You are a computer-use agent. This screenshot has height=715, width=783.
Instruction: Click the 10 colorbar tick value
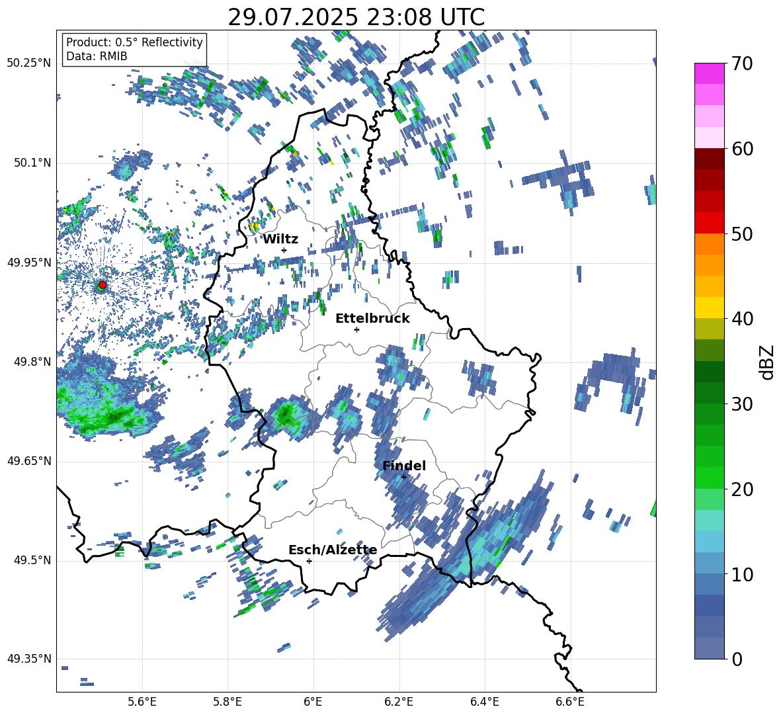tap(743, 574)
